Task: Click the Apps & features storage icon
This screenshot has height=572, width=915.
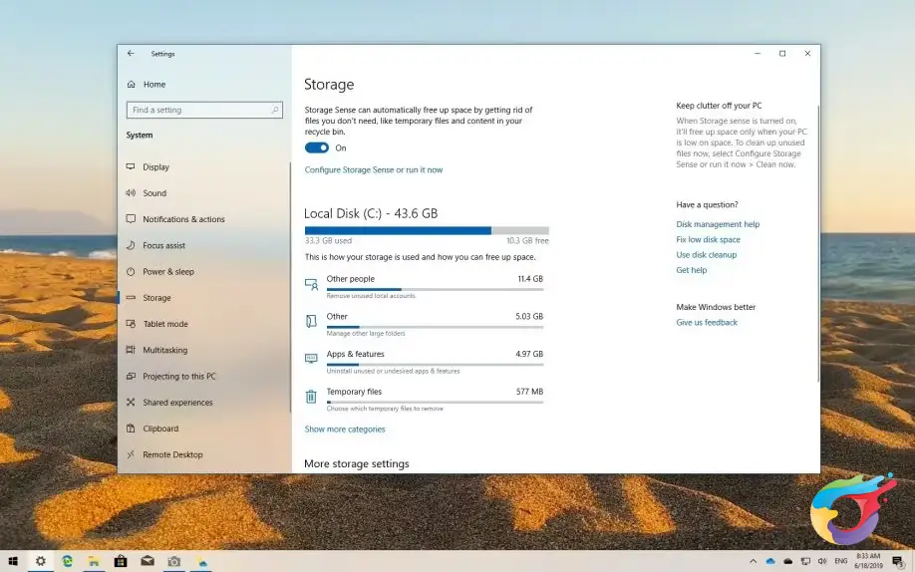Action: [311, 358]
